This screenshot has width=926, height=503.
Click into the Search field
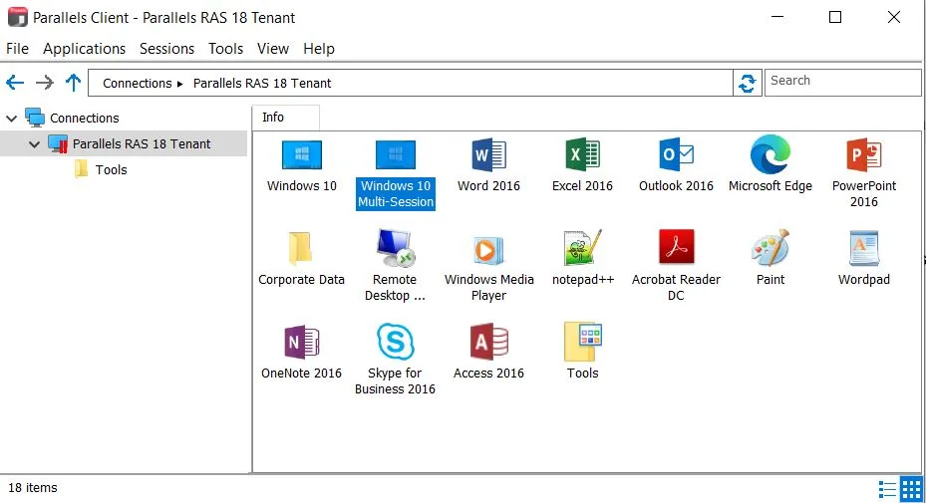click(842, 82)
